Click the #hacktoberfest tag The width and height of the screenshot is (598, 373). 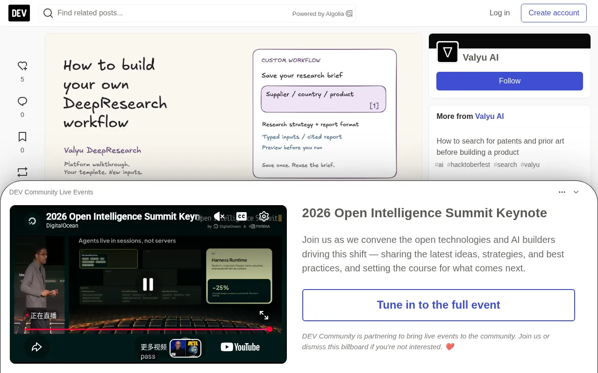click(x=469, y=165)
